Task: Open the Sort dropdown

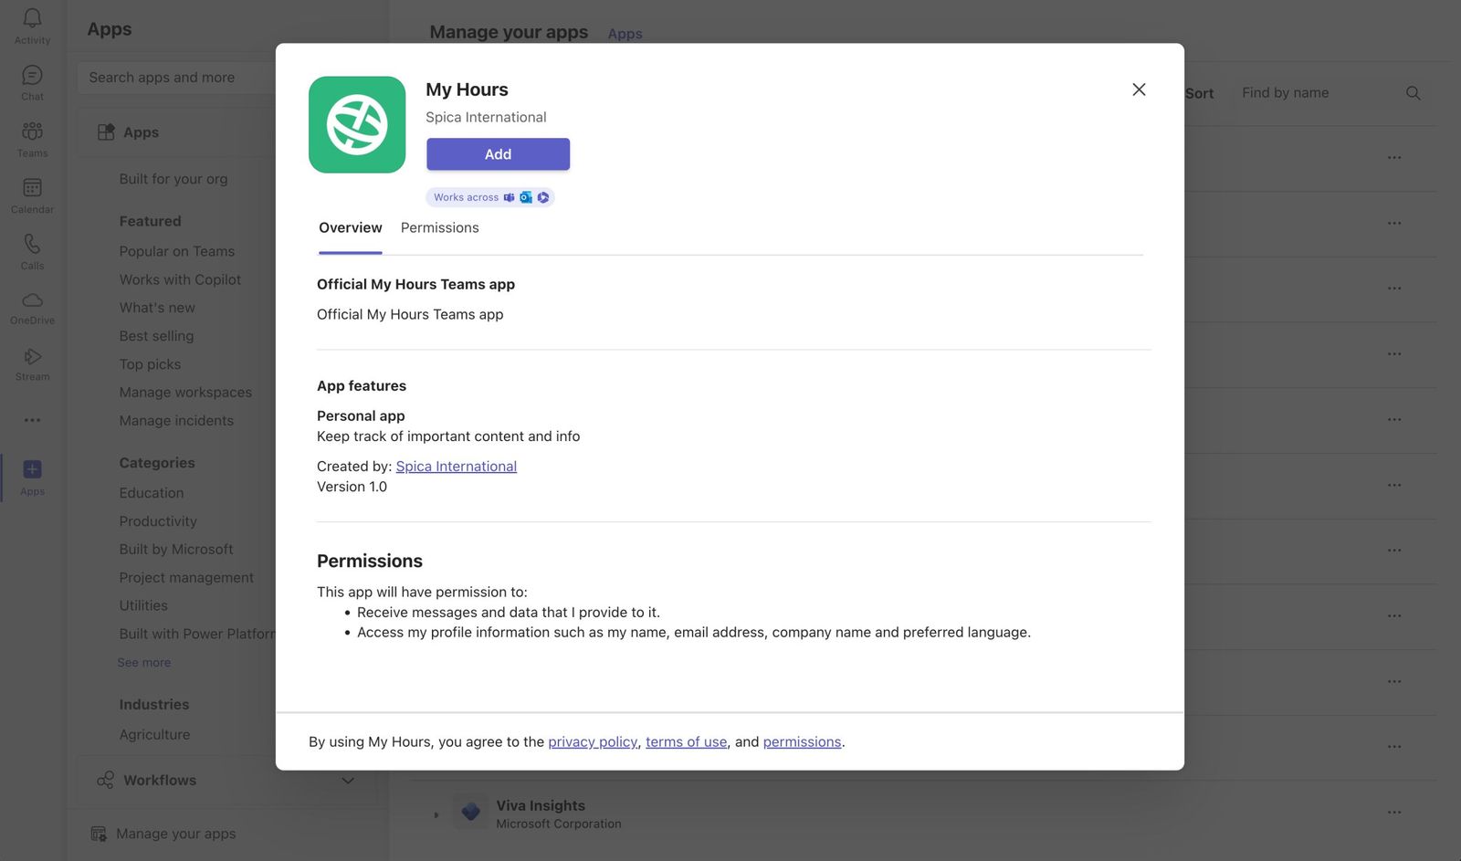Action: pyautogui.click(x=1199, y=92)
